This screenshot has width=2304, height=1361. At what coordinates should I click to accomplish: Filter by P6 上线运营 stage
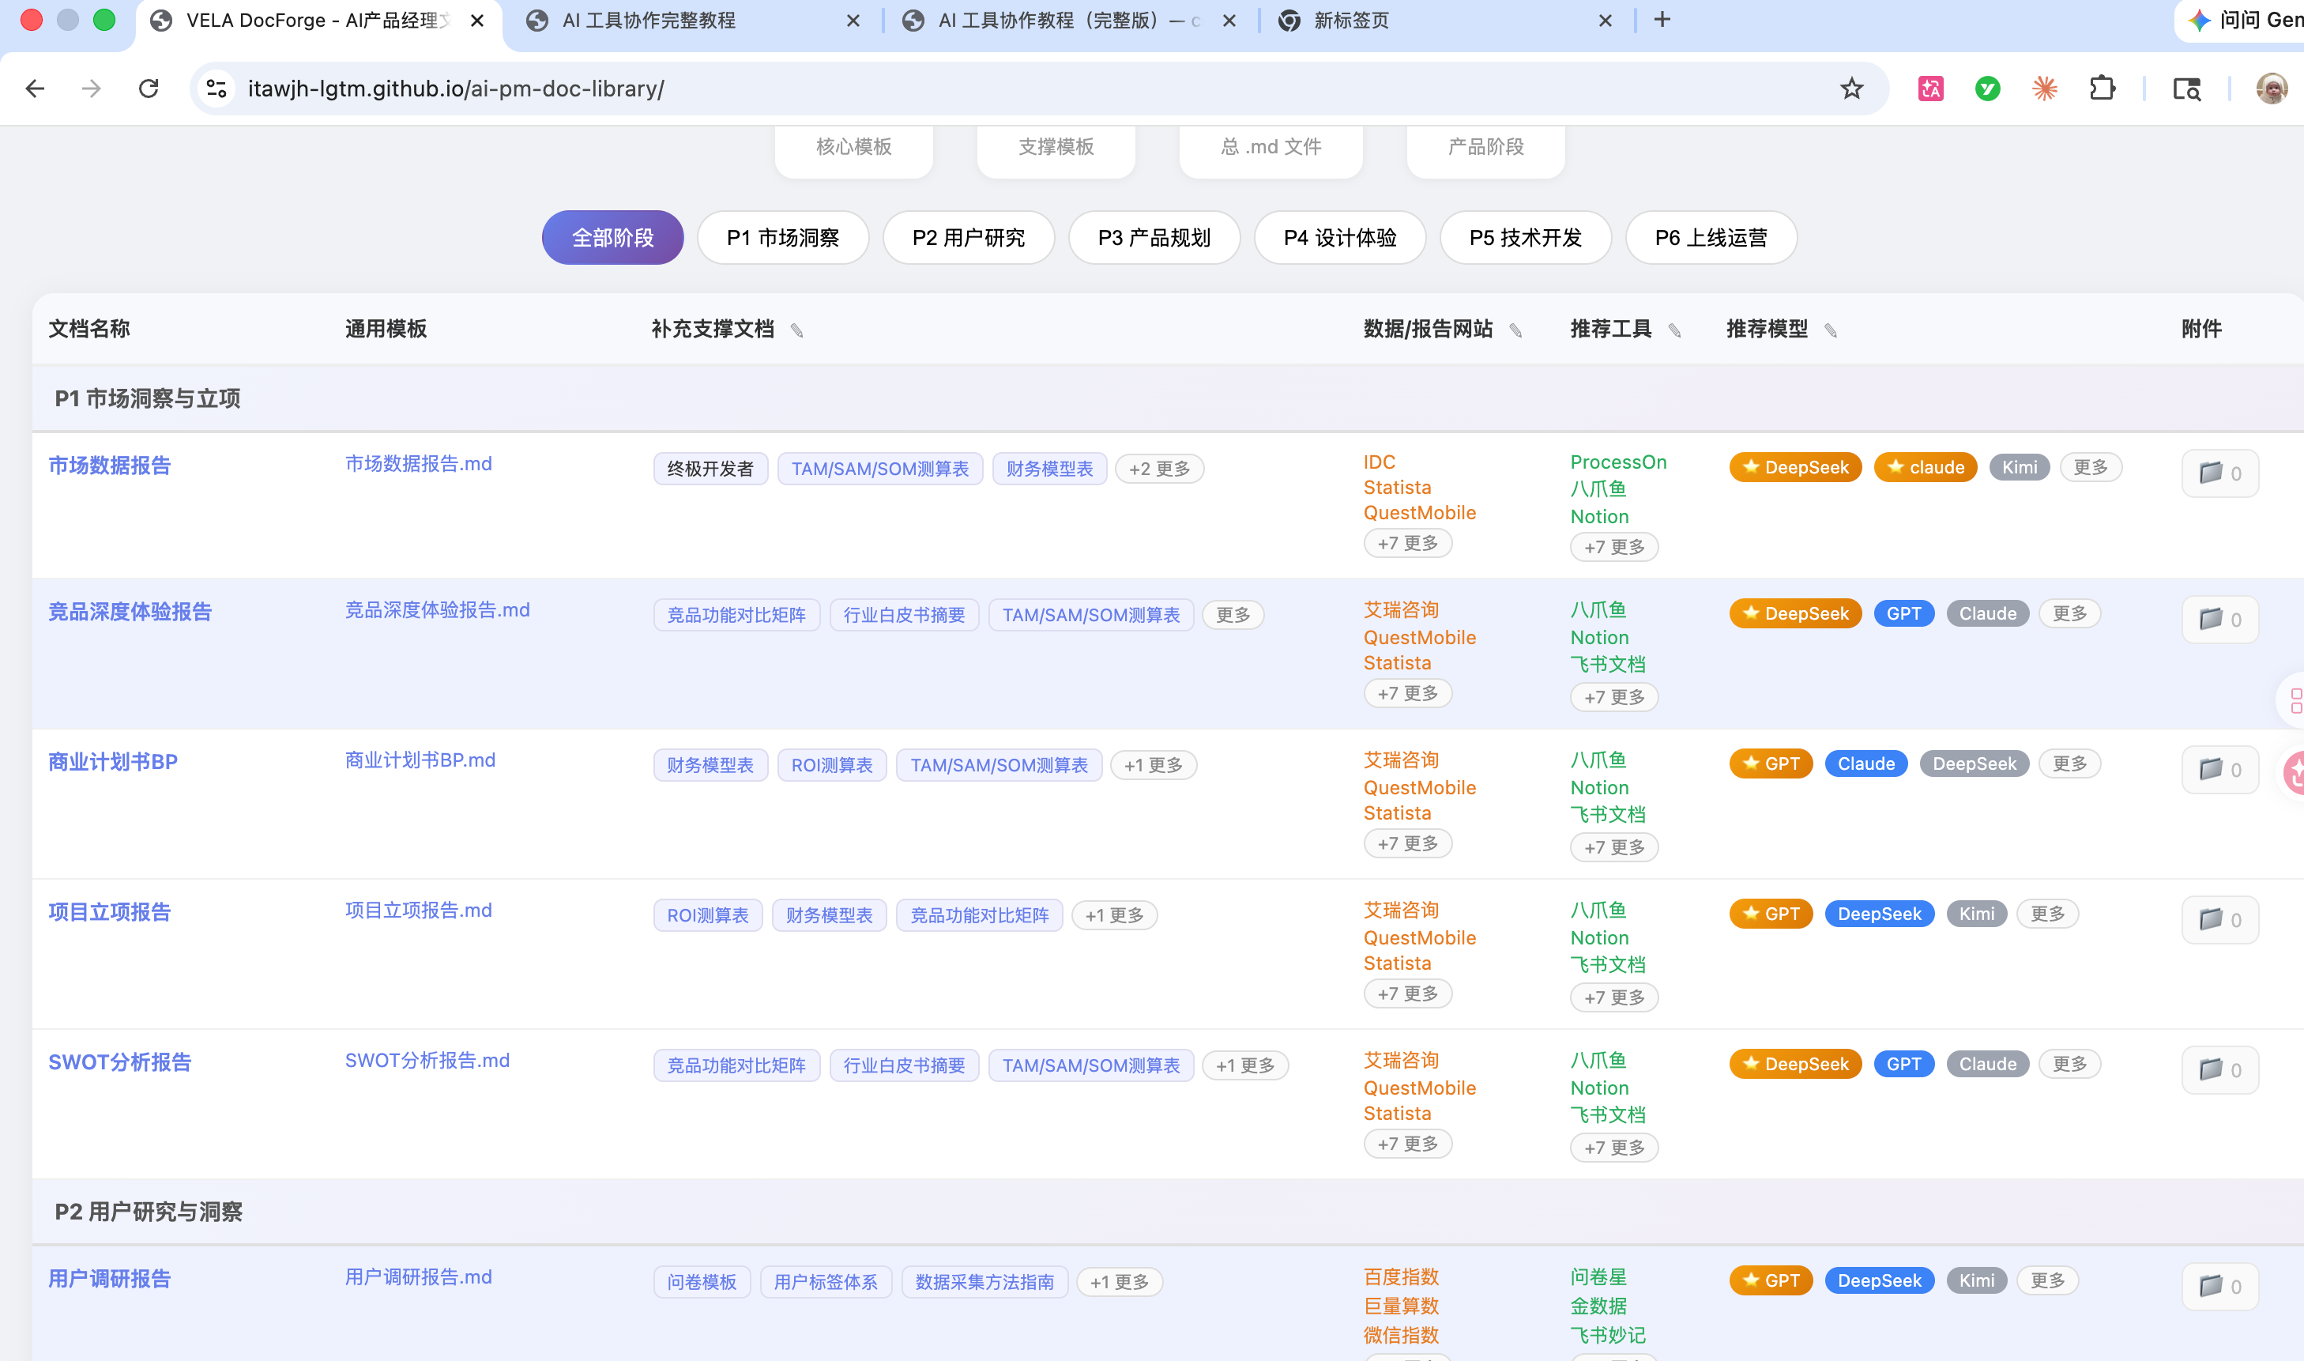[1710, 239]
